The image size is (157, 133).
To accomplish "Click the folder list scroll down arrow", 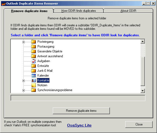I will click(143, 91).
